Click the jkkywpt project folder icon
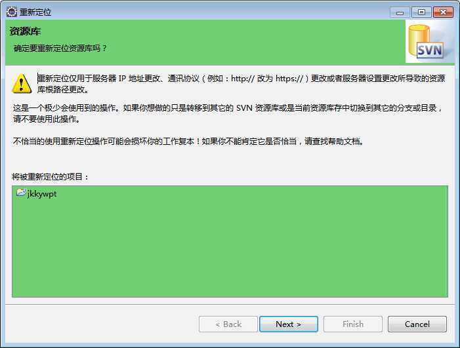The width and height of the screenshot is (460, 348). [x=21, y=193]
